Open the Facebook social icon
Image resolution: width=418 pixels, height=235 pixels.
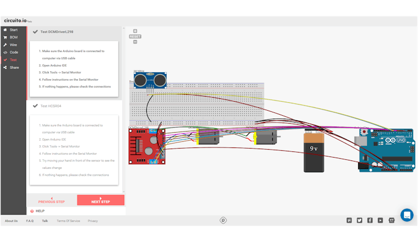370,220
